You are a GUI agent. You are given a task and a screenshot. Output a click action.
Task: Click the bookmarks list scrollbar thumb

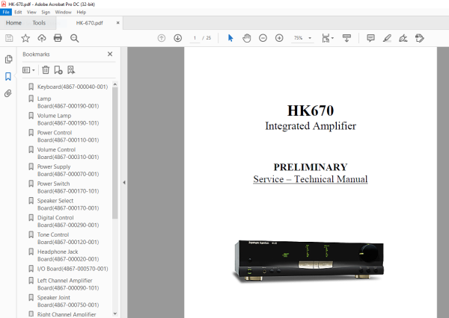tap(115, 153)
